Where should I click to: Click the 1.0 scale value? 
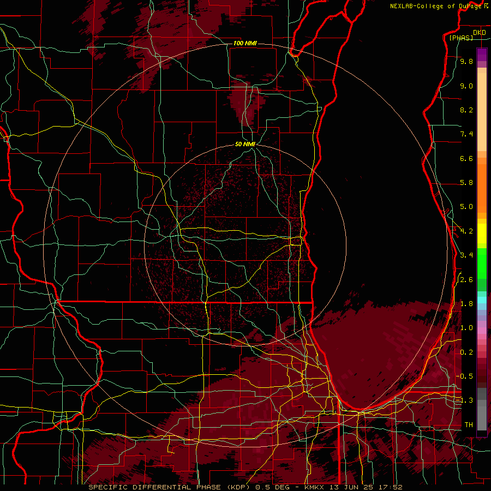pyautogui.click(x=466, y=328)
